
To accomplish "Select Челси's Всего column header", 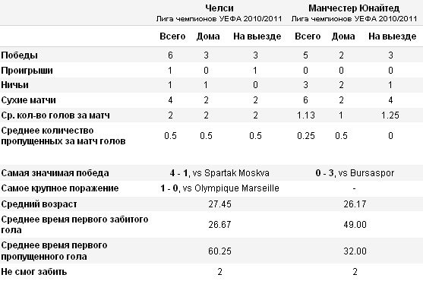I will pos(172,36).
